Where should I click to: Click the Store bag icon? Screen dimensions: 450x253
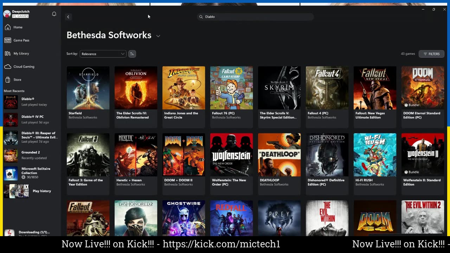click(8, 80)
